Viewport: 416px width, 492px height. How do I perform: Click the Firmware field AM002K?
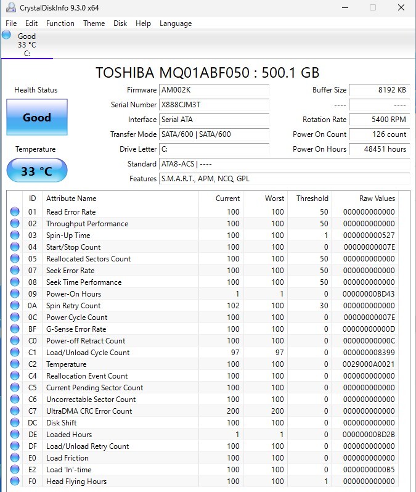(214, 90)
